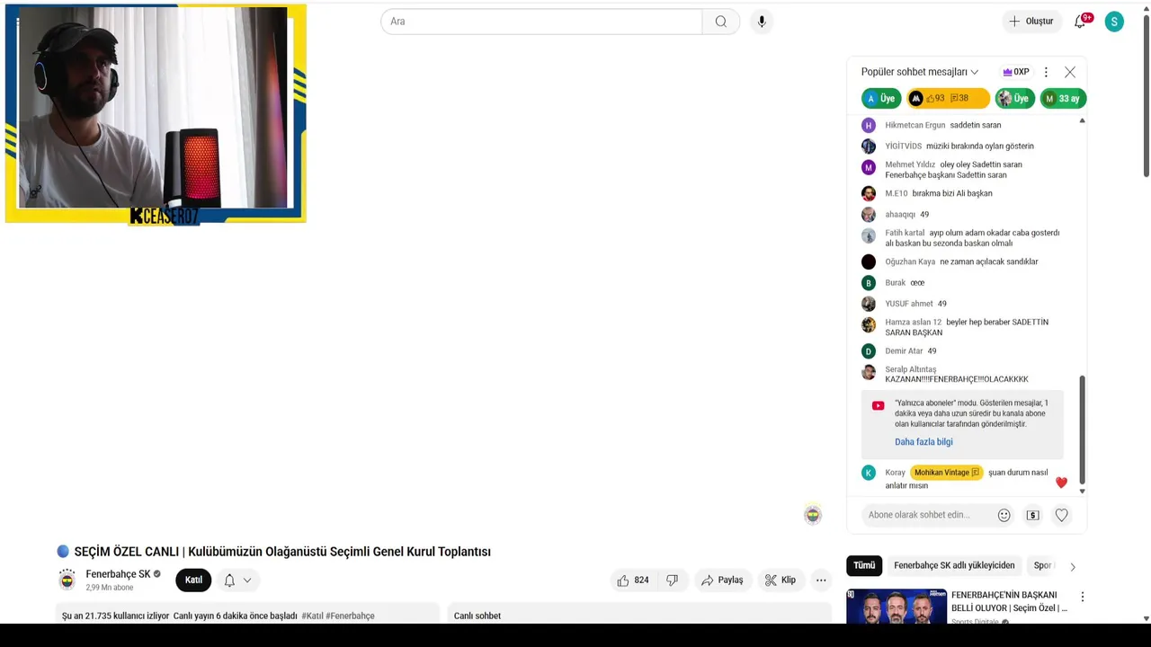Image resolution: width=1151 pixels, height=647 pixels.
Task: Start voice search with microphone icon
Action: [762, 22]
